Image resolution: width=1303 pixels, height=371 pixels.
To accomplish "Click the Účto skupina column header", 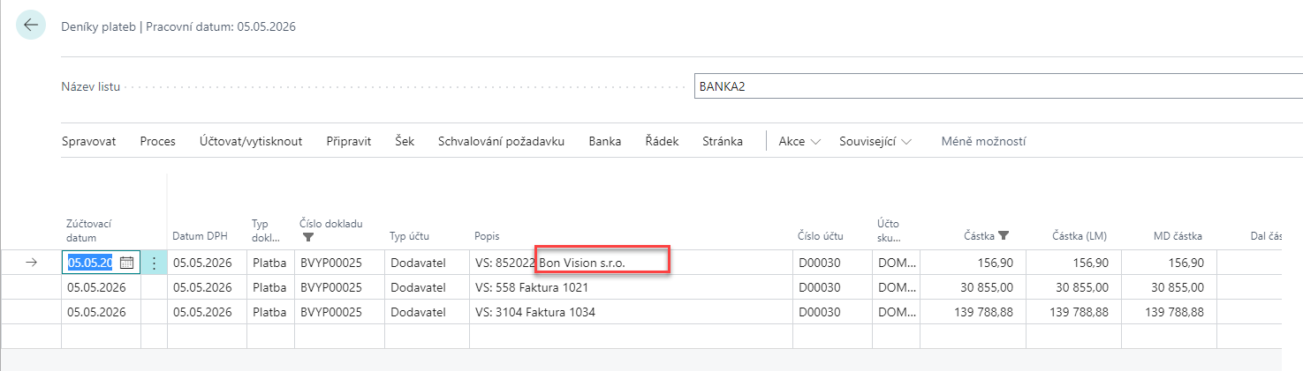I will click(x=890, y=231).
